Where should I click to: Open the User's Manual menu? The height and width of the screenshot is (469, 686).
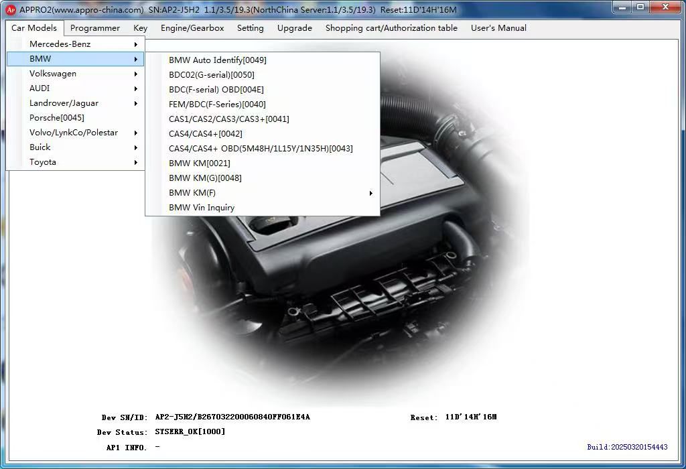pos(498,28)
